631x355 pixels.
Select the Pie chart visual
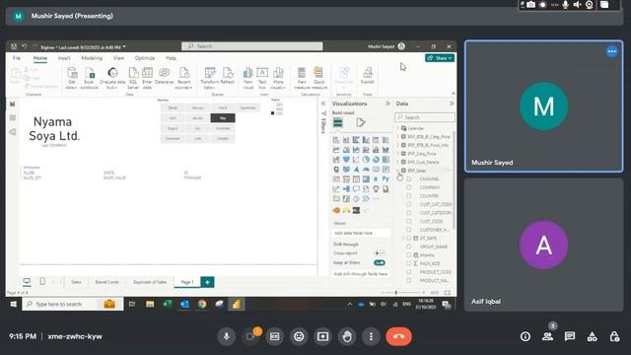(366, 160)
